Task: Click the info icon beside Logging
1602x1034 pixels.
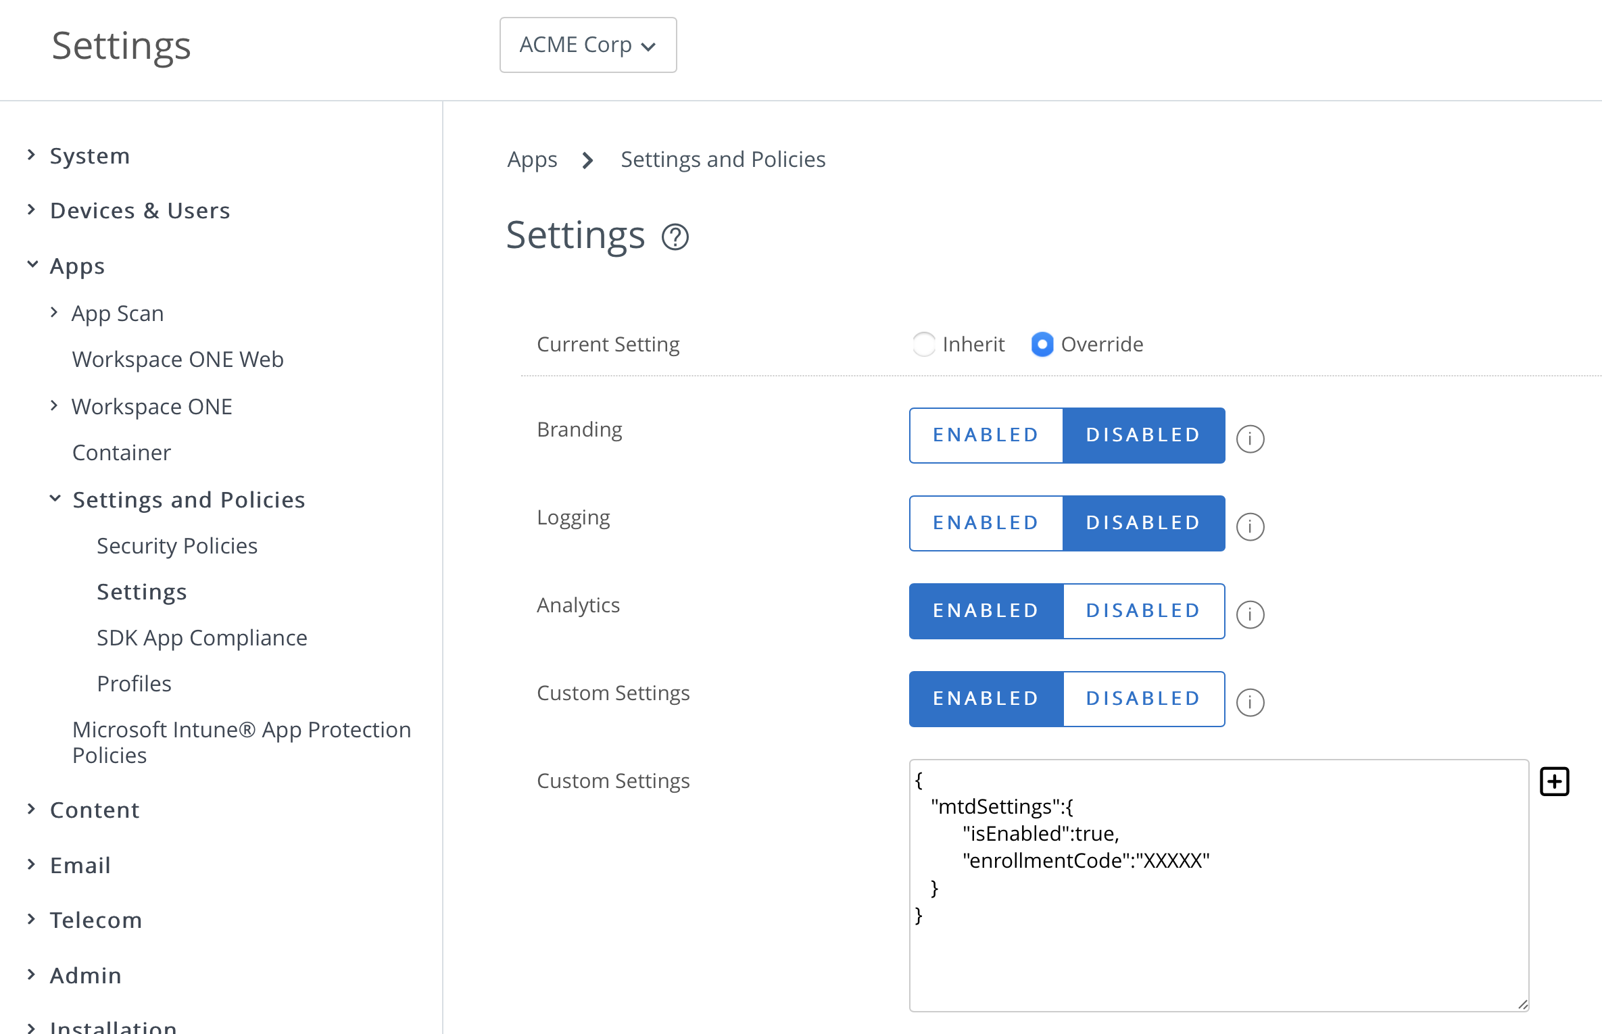Action: [1250, 527]
